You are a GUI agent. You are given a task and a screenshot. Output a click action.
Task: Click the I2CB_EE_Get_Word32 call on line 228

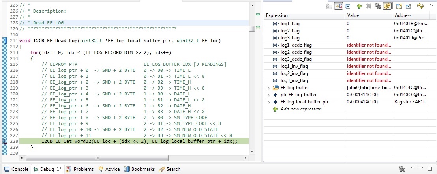(x=139, y=141)
